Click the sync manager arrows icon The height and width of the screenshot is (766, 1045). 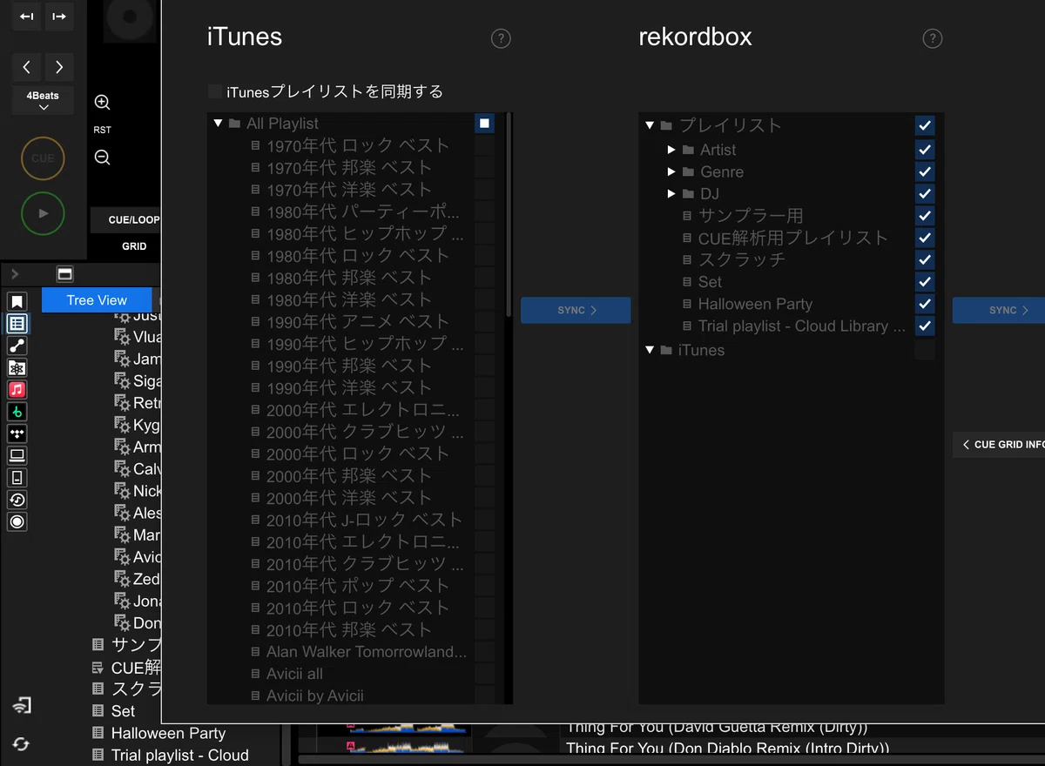click(21, 743)
